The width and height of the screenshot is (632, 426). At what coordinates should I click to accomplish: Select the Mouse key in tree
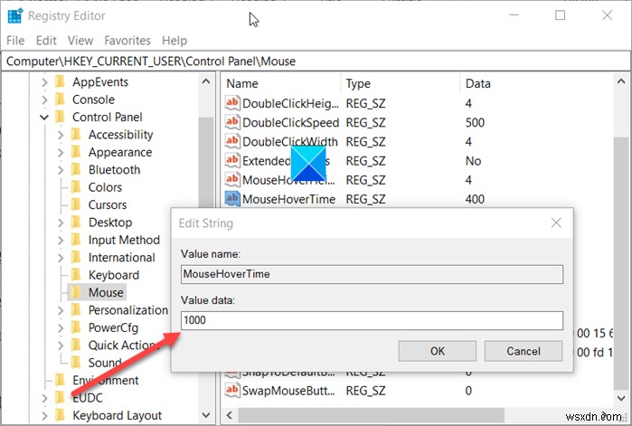pyautogui.click(x=106, y=292)
